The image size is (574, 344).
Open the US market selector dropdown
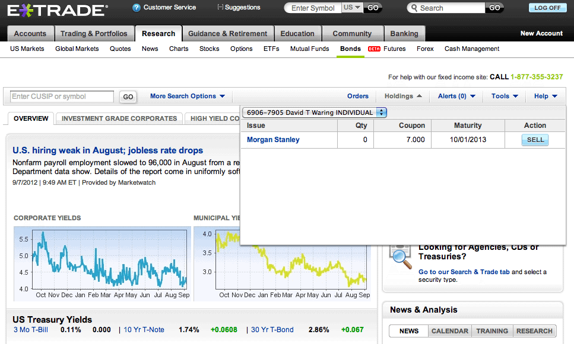click(352, 8)
